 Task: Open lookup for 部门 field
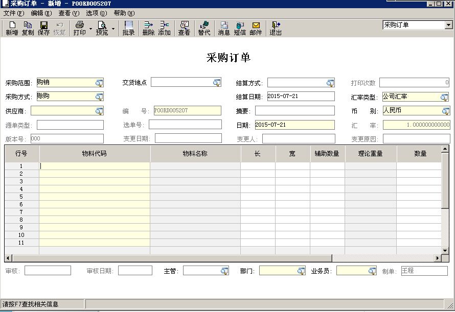click(x=301, y=271)
